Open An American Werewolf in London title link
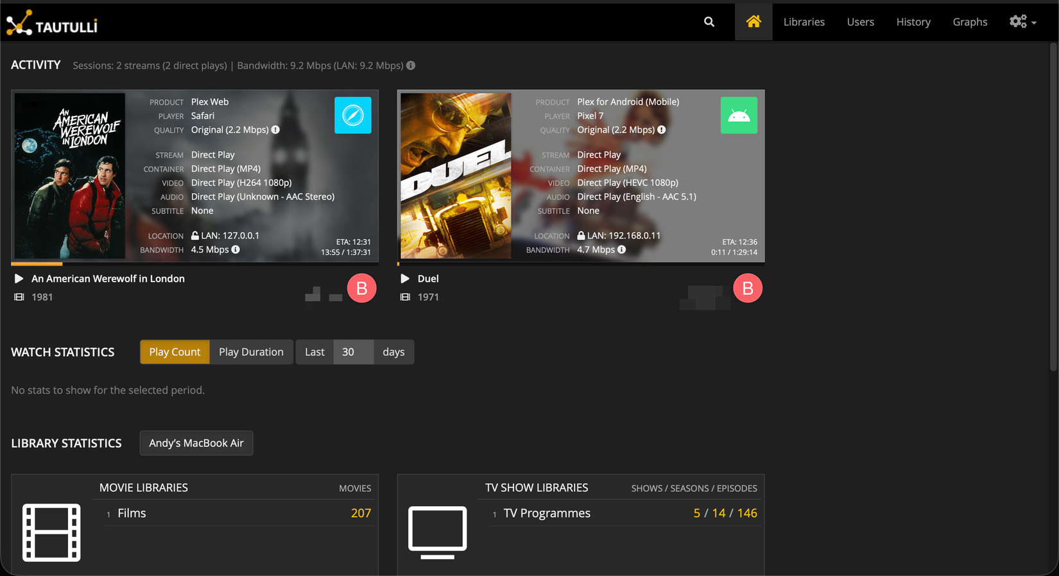The width and height of the screenshot is (1059, 576). [x=108, y=278]
